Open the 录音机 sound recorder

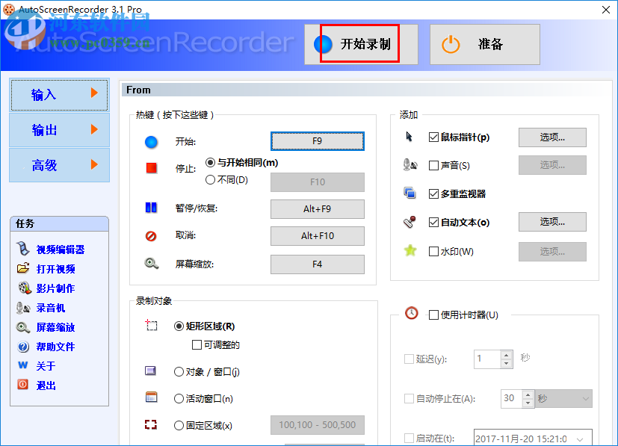tap(22, 307)
